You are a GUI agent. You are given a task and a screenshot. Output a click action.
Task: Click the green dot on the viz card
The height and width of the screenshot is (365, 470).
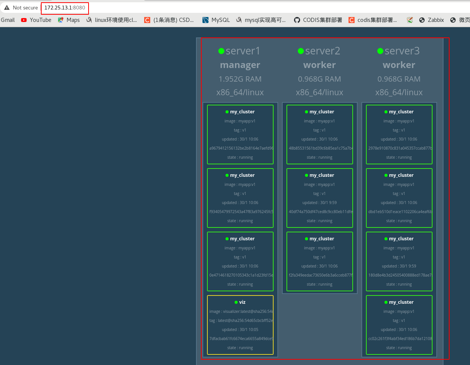[x=236, y=302]
